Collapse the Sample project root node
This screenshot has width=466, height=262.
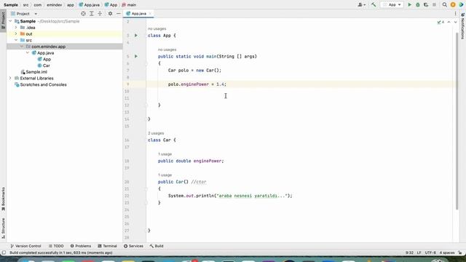pos(10,21)
